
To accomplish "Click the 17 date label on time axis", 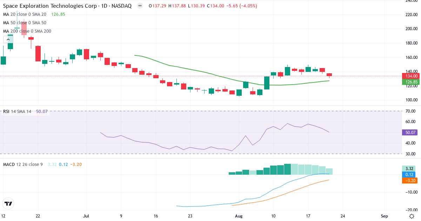I will pos(308,216).
